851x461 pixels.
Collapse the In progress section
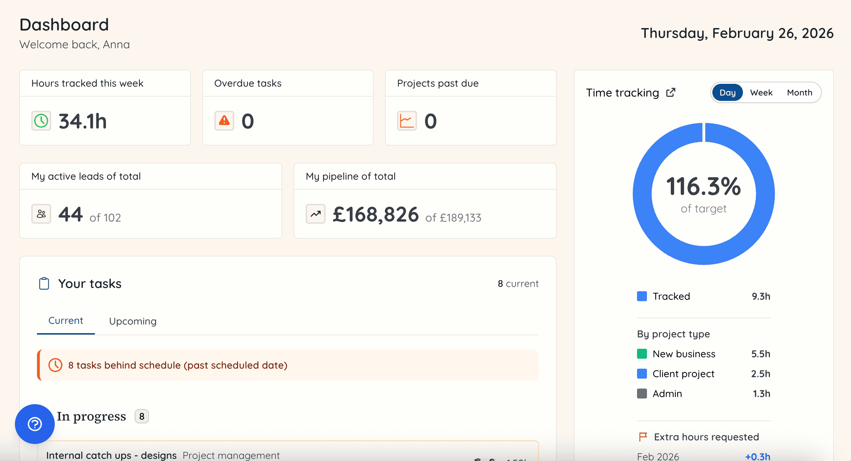click(92, 416)
